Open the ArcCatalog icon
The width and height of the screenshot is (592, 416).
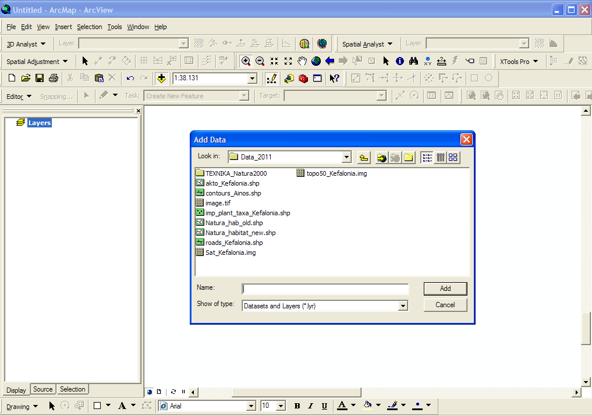pyautogui.click(x=289, y=79)
